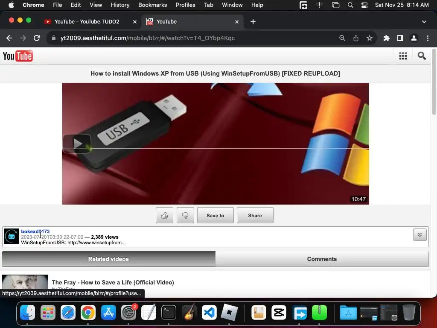Open System Settings from the Dock
Viewport: 437px width, 328px height.
click(x=128, y=312)
